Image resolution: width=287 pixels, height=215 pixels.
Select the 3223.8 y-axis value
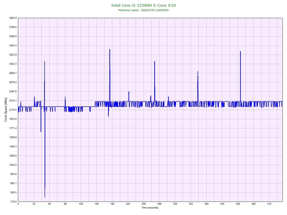(13, 55)
